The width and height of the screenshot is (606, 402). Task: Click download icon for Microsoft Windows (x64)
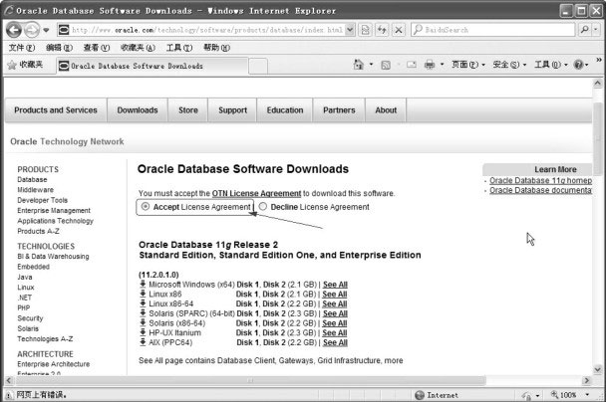coord(143,285)
